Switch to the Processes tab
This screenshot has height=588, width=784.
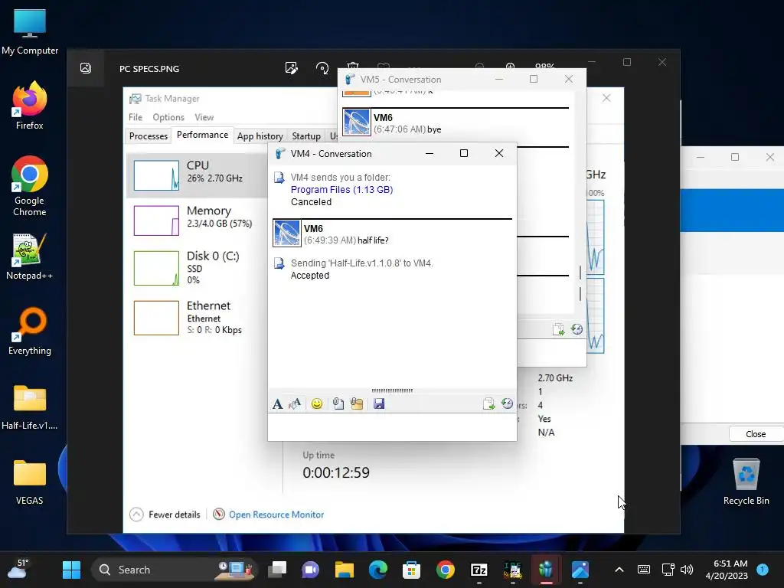click(x=148, y=136)
